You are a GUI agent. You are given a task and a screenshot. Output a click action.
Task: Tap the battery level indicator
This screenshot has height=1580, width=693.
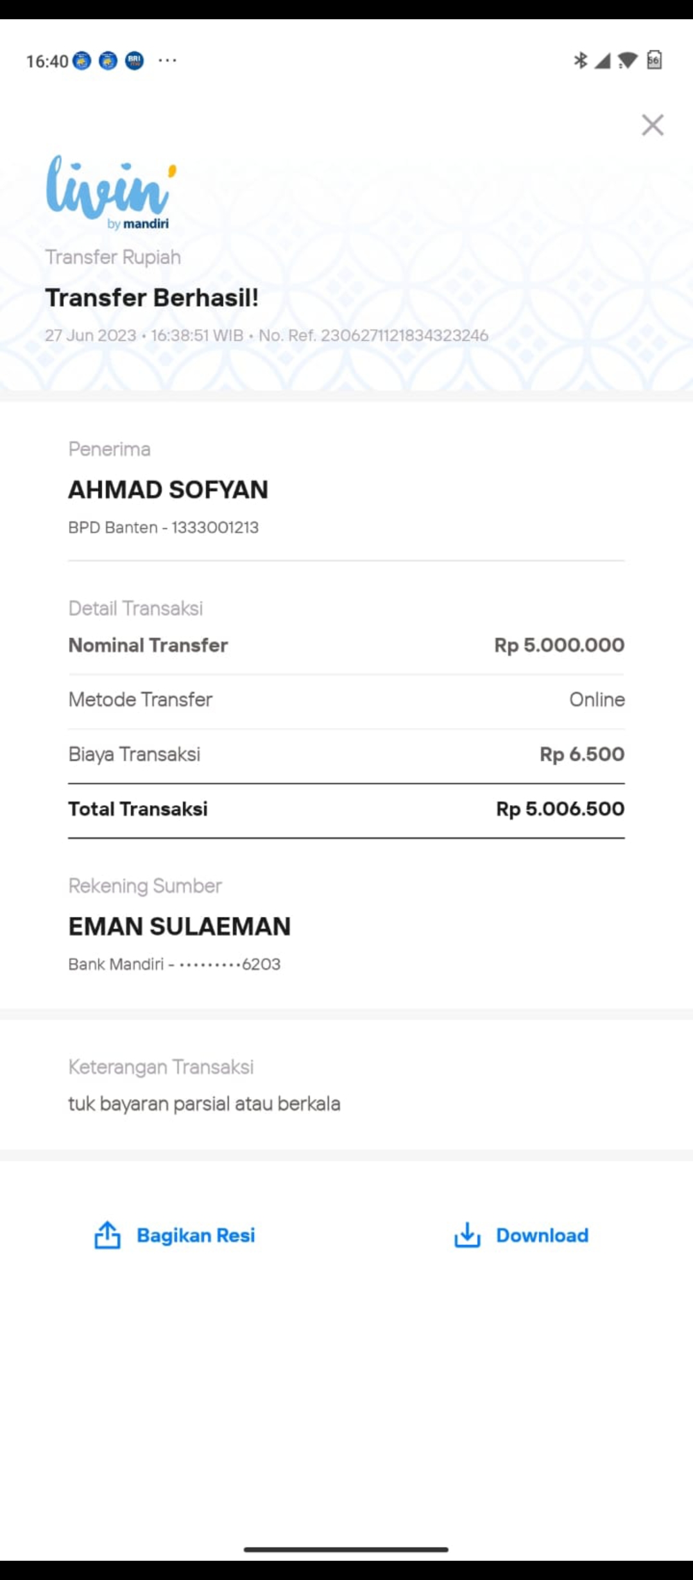point(654,60)
